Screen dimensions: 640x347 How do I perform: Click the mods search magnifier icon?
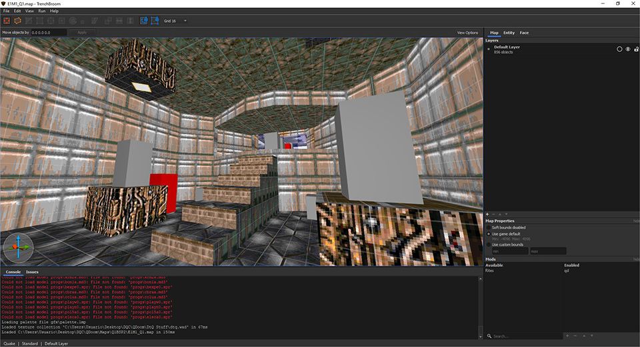click(x=489, y=336)
